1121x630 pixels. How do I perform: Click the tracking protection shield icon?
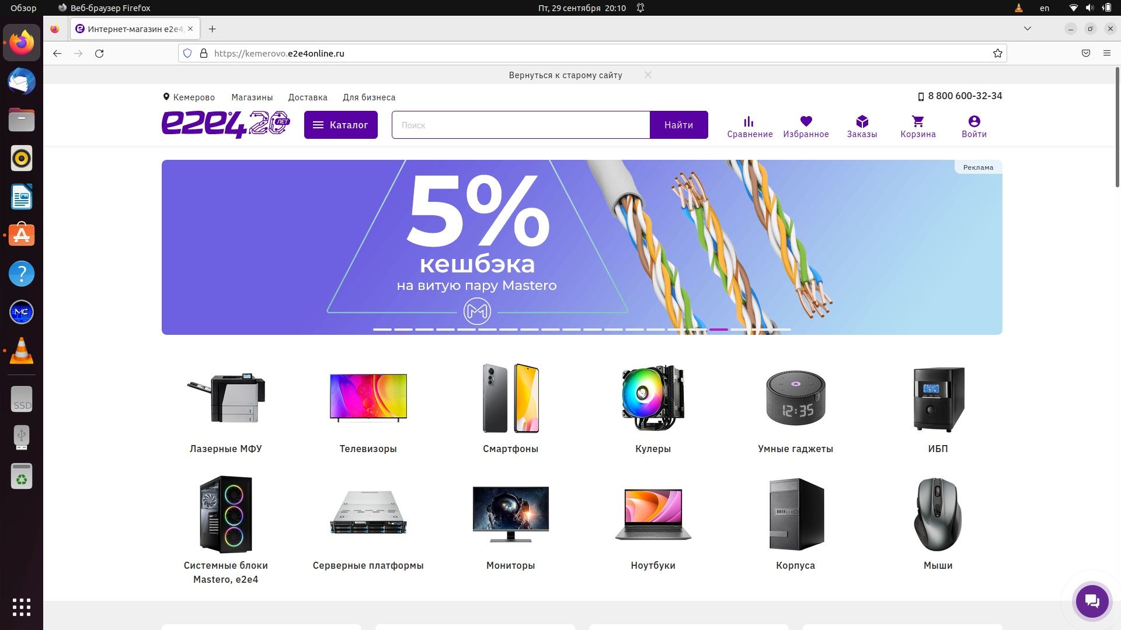[187, 53]
